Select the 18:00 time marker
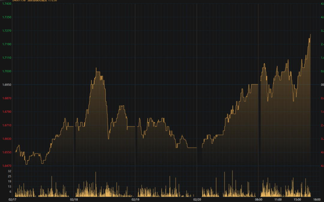The height and width of the screenshot is (202, 324). pyautogui.click(x=317, y=200)
